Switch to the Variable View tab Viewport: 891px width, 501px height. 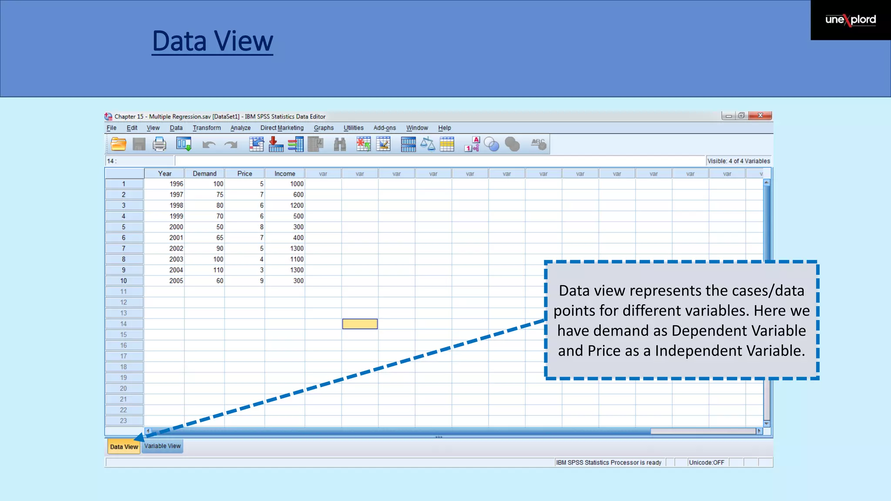[x=162, y=446]
